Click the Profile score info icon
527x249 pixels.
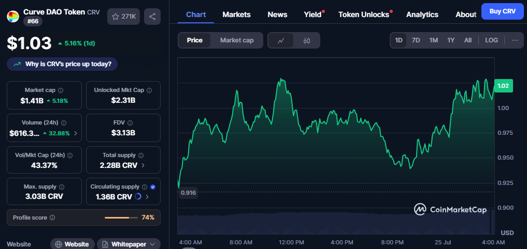52,217
